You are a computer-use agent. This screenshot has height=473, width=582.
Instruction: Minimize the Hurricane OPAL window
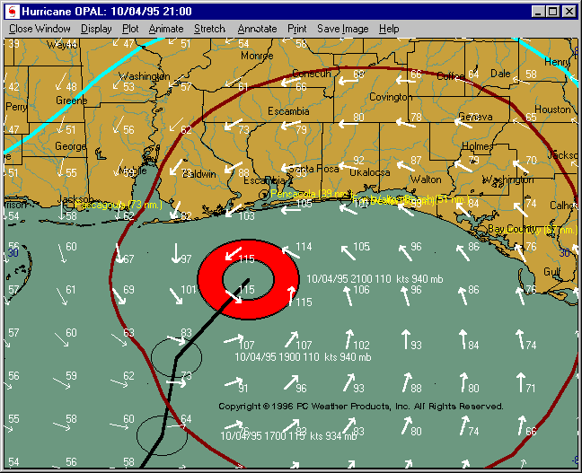538,12
